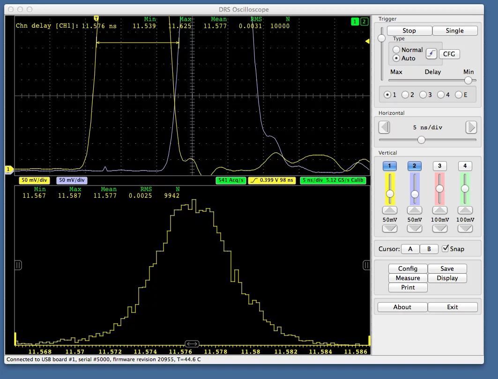Click the down arrow below channel 4's sensitivity slider
Screen dimensions: 498x379
pos(465,229)
